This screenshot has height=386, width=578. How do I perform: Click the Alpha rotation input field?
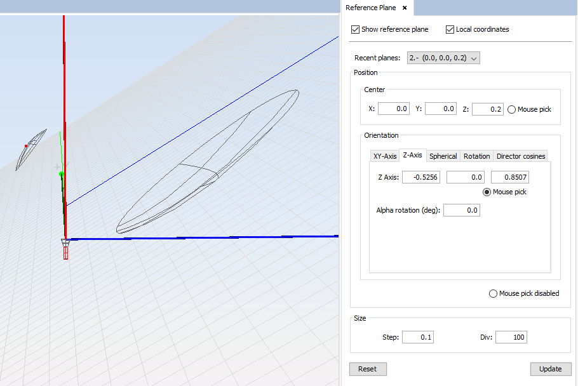coord(461,210)
